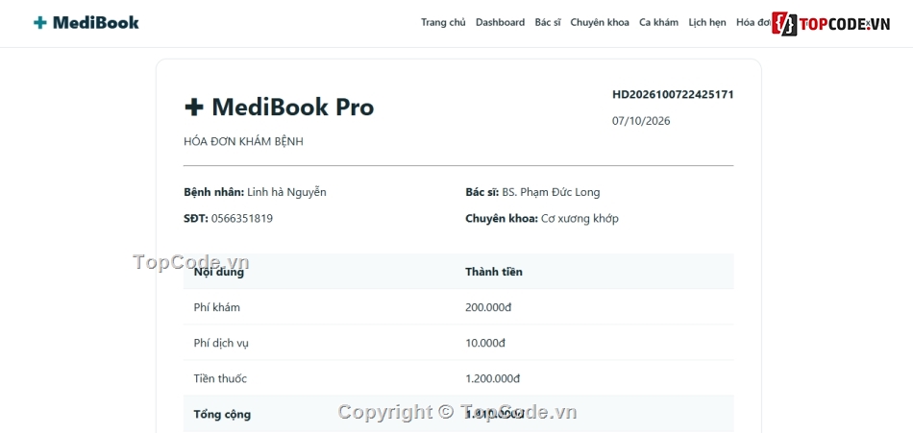This screenshot has height=433, width=913.
Task: Click the HÓA ĐƠN KHÁM BỆNH subtitle
Action: (243, 141)
